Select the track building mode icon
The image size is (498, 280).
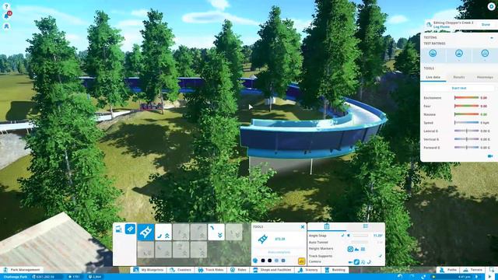tap(130, 229)
